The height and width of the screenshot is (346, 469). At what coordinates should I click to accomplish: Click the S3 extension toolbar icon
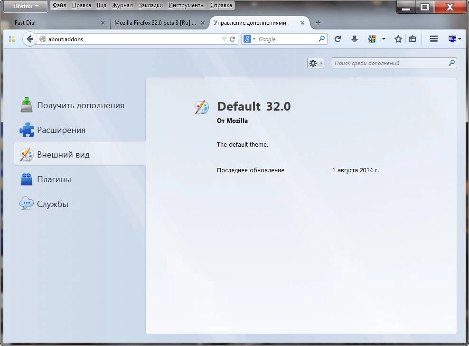372,39
